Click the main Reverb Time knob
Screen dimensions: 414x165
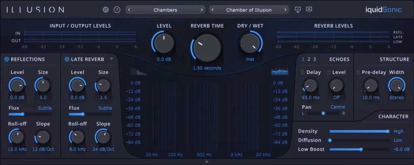(x=207, y=48)
